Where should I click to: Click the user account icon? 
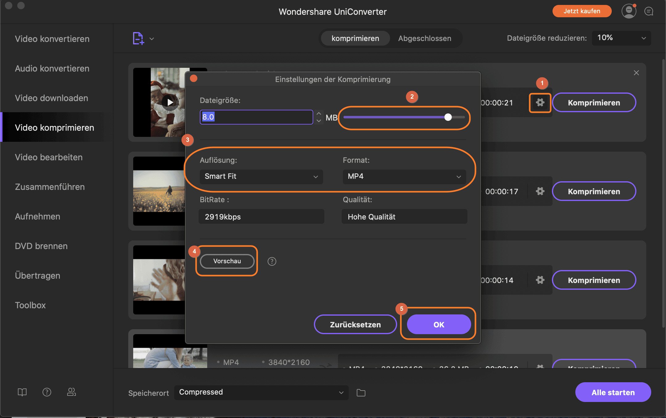629,11
